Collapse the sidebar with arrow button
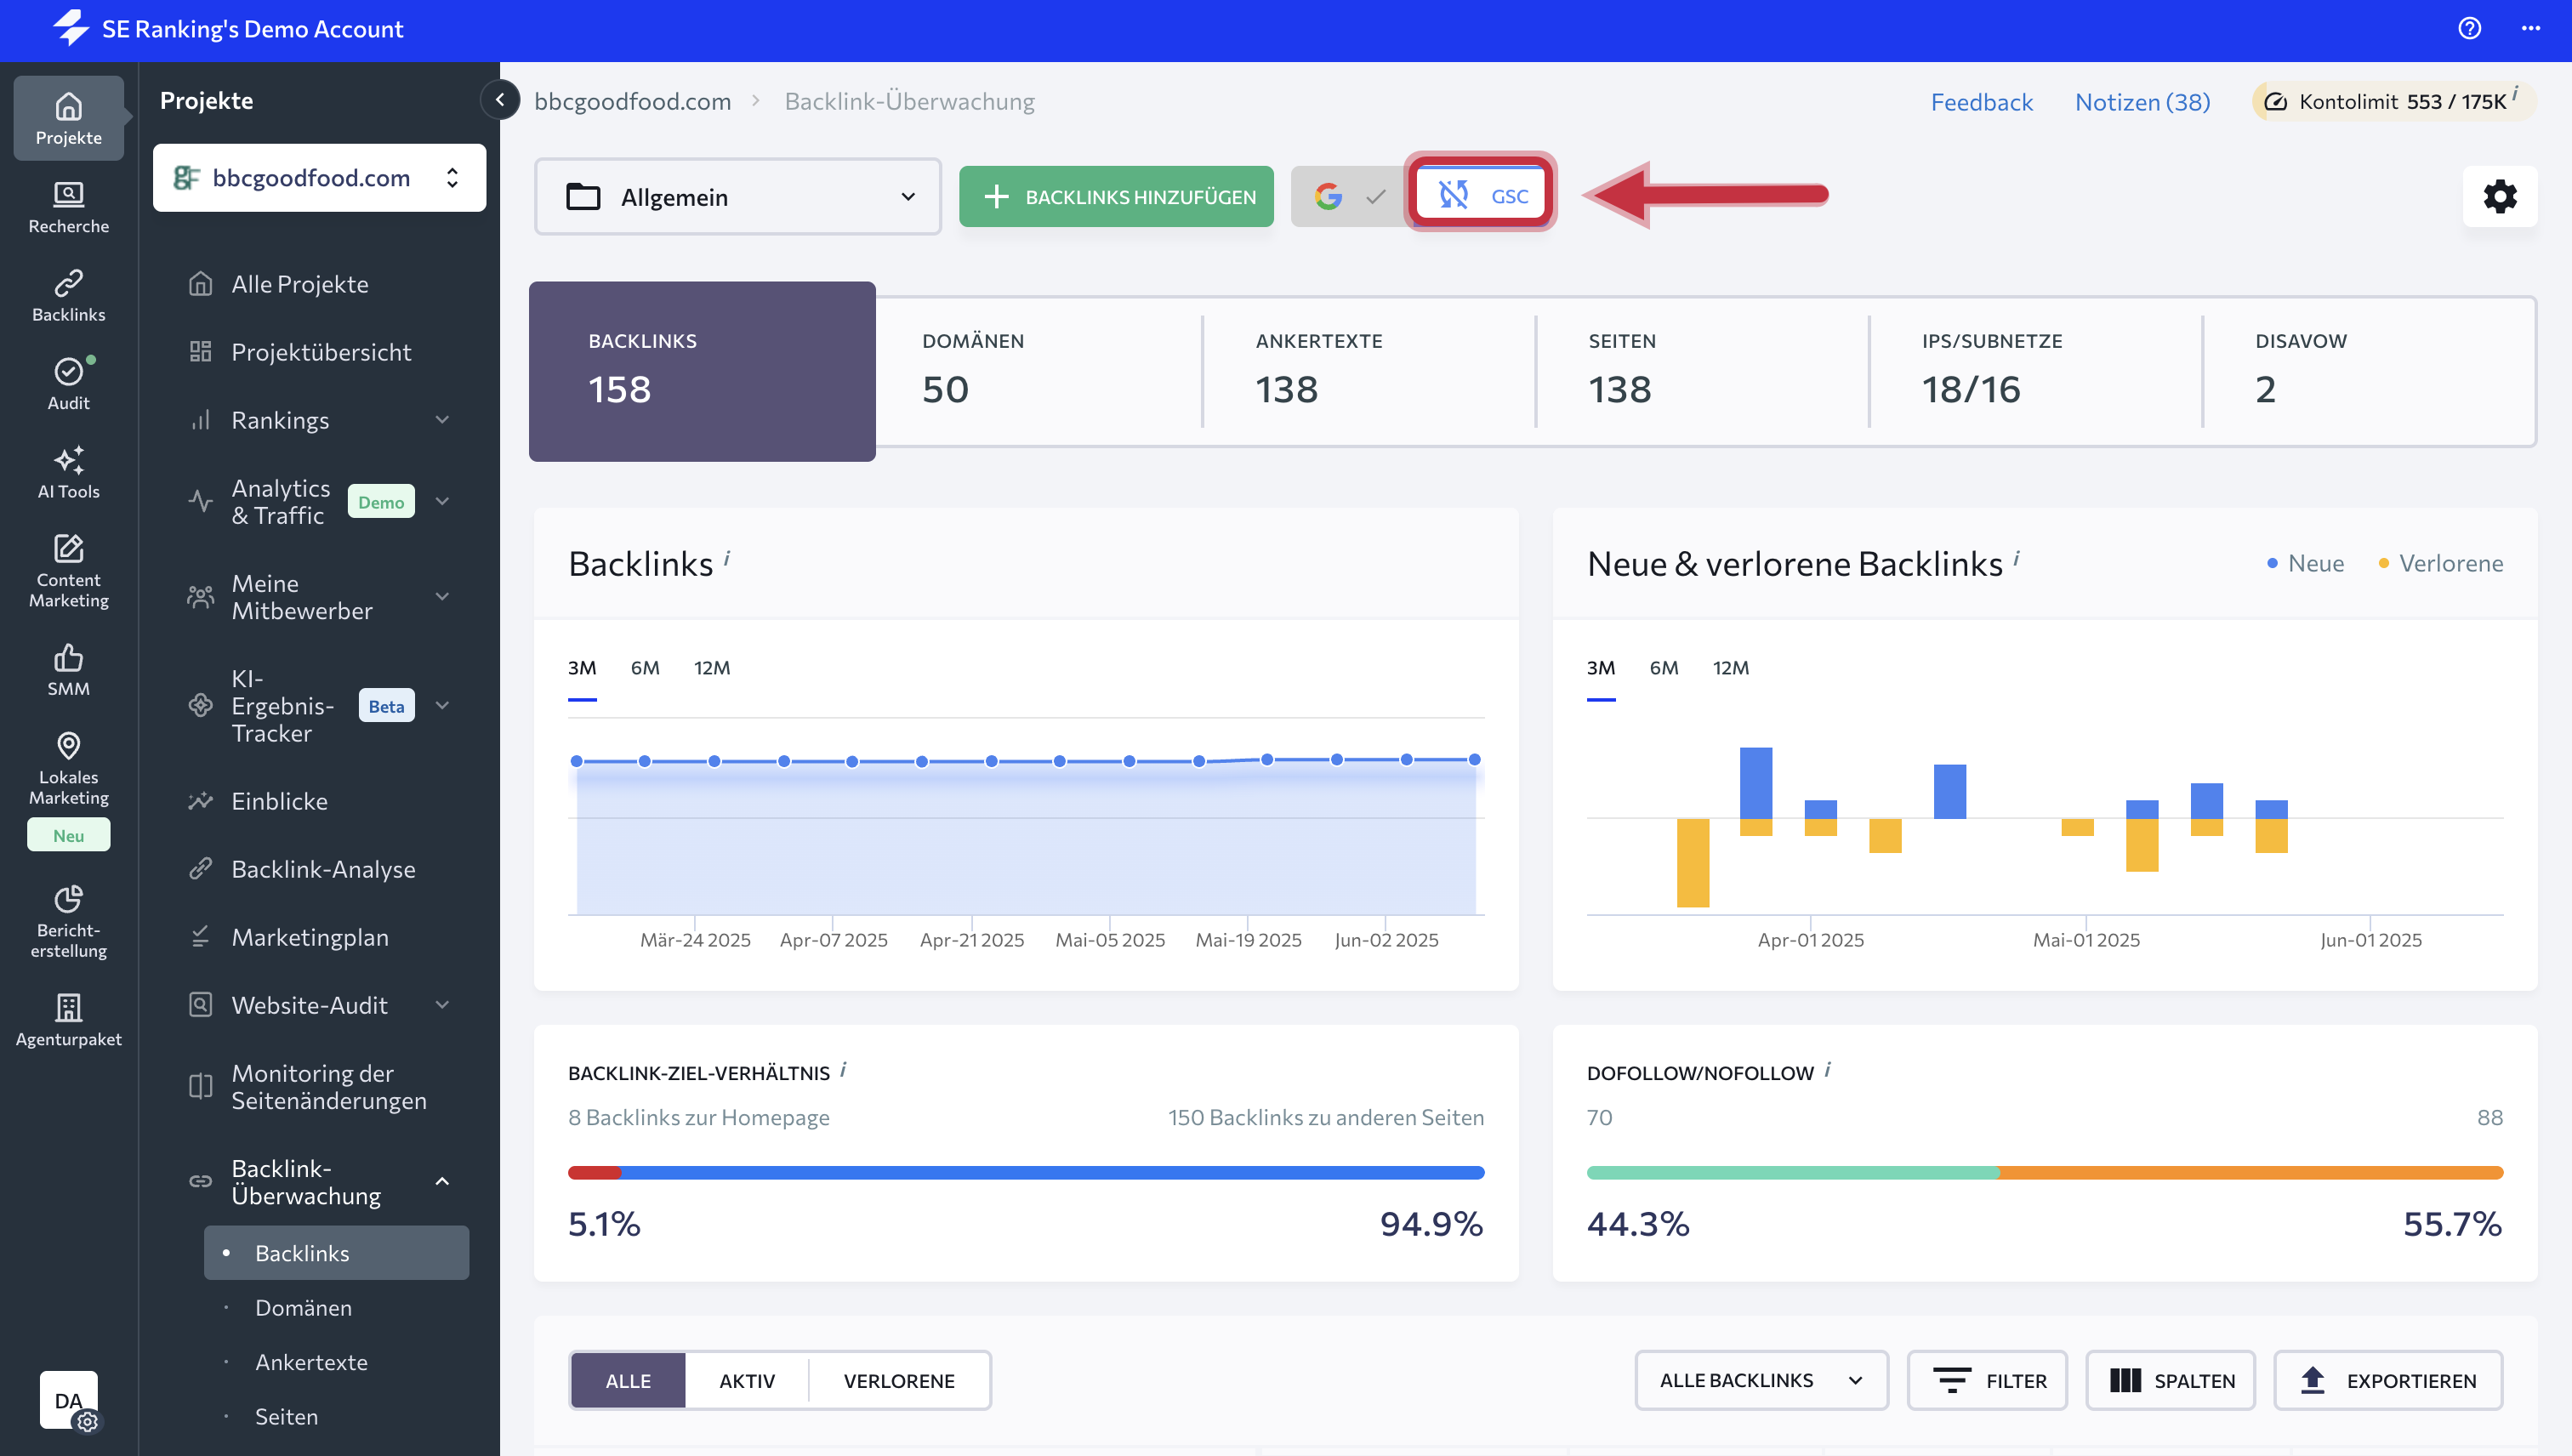This screenshot has width=2572, height=1456. 500,99
